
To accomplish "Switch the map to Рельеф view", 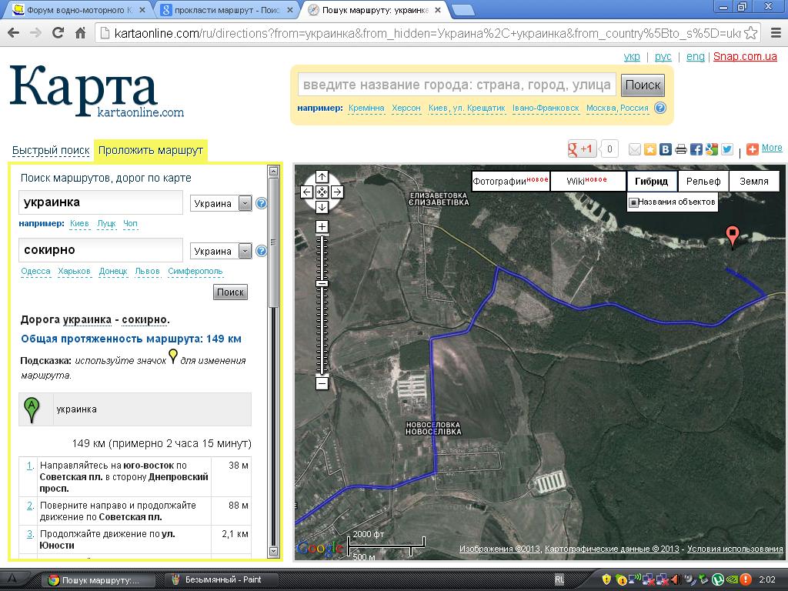I will point(703,182).
